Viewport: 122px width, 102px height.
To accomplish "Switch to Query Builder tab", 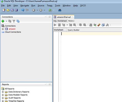I will coord(74,30).
